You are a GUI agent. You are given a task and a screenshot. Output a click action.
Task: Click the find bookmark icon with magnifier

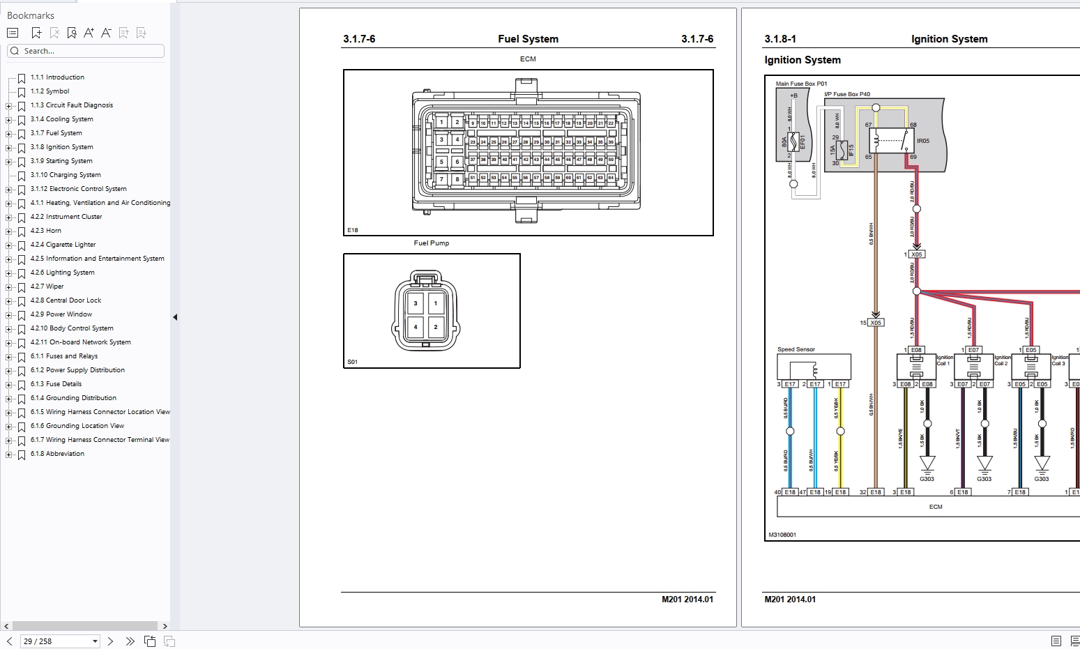(72, 33)
